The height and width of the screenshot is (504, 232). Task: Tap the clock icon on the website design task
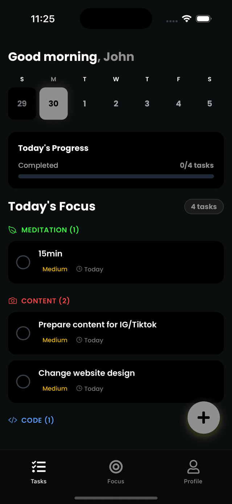[x=79, y=388]
